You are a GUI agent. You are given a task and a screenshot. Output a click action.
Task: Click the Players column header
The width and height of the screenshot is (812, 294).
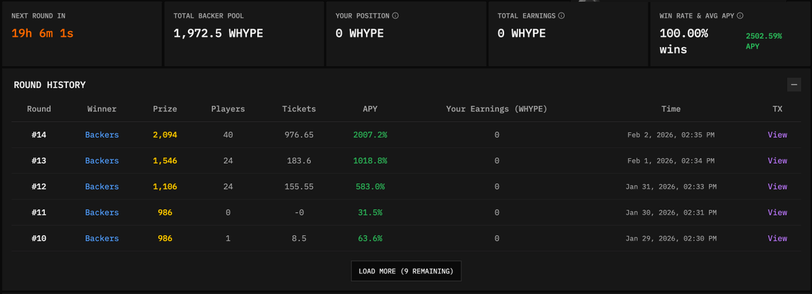228,108
